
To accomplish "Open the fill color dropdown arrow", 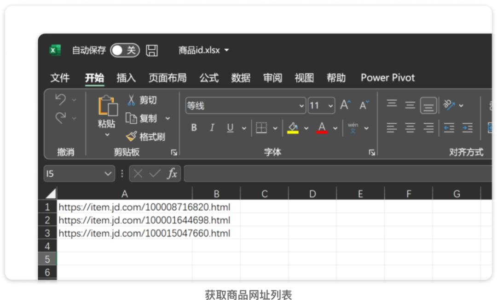I will click(306, 128).
